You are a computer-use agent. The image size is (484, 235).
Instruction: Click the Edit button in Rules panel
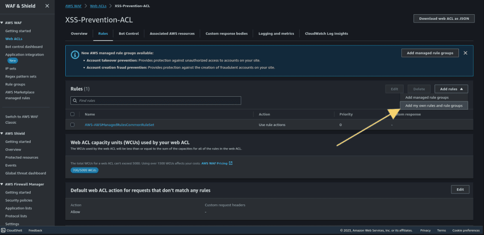[x=395, y=89]
